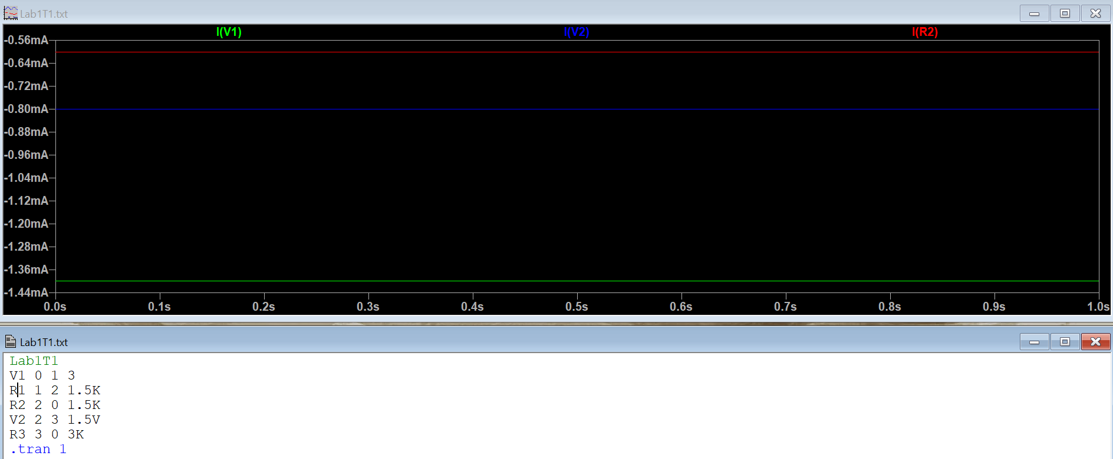Click the 'R1 1 2 1.5K' netlist line
1113x459 pixels.
coord(55,390)
